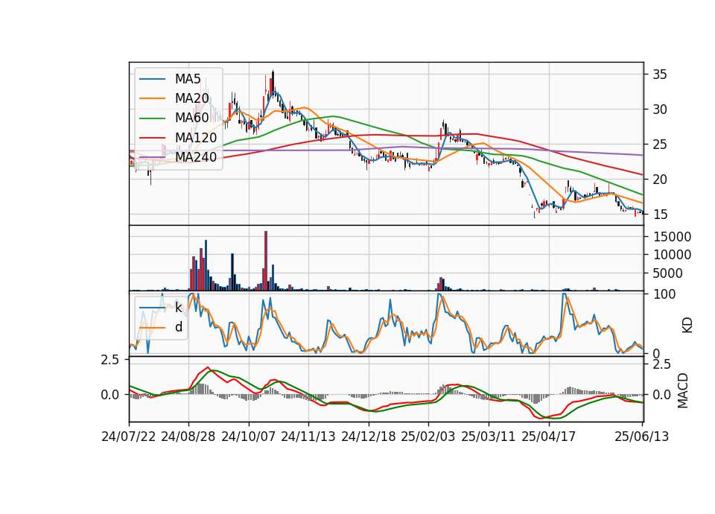715x514 pixels.
Task: Click the 24/07/22 date axis label
Action: click(129, 437)
